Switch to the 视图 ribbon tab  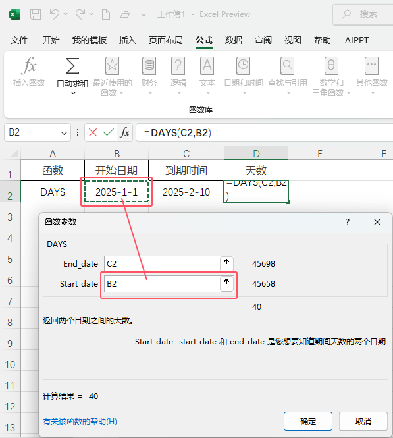tap(293, 40)
